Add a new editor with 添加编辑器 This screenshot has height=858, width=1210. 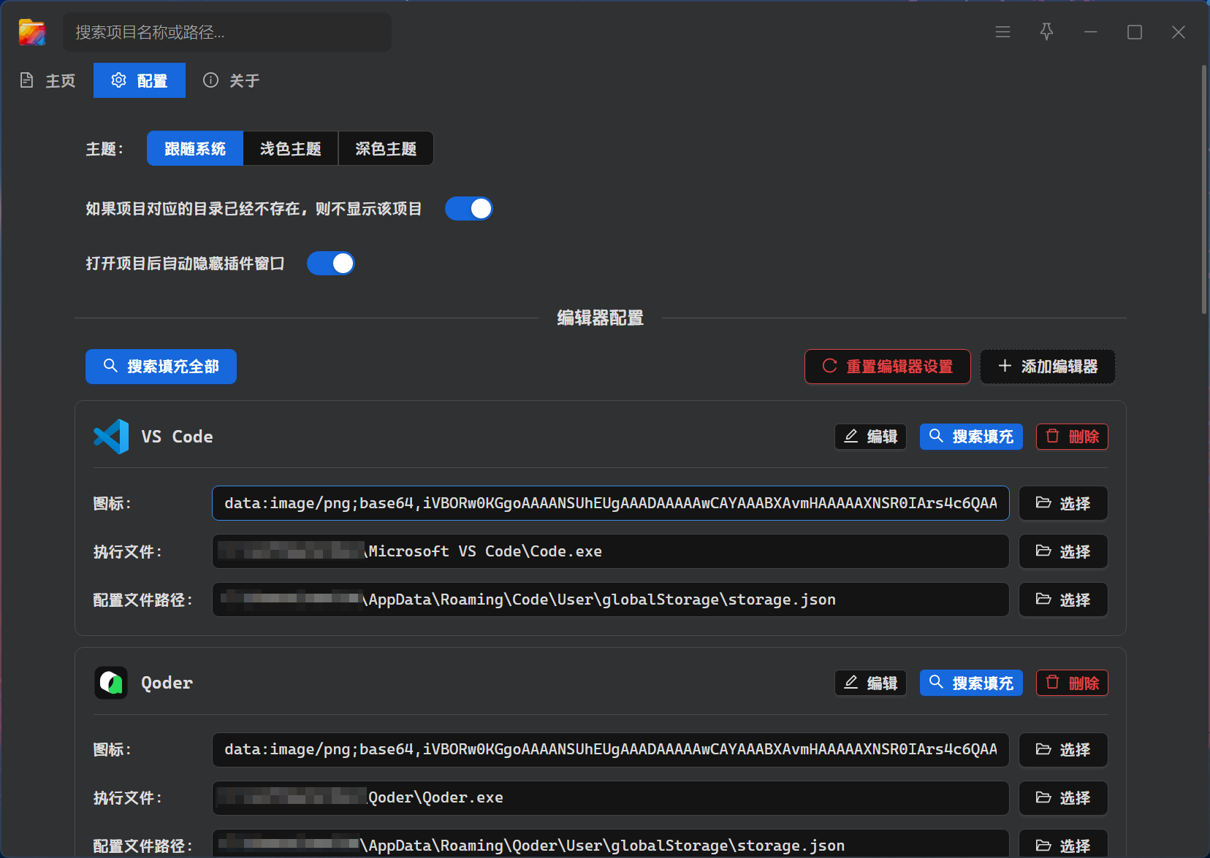[x=1047, y=367]
